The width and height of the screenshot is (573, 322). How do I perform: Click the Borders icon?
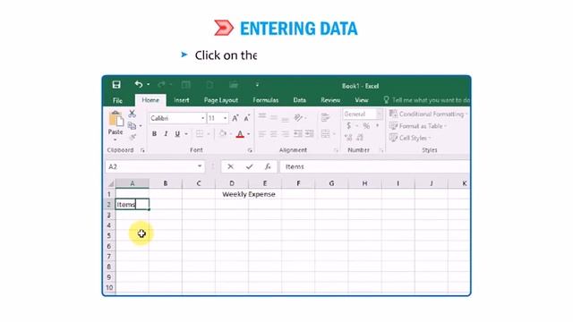click(x=200, y=133)
